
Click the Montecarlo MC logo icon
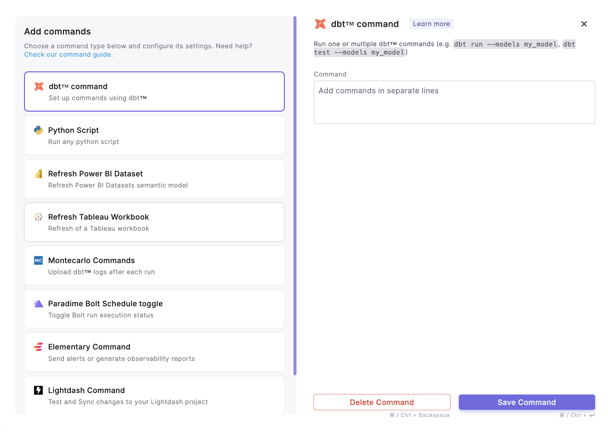click(38, 260)
